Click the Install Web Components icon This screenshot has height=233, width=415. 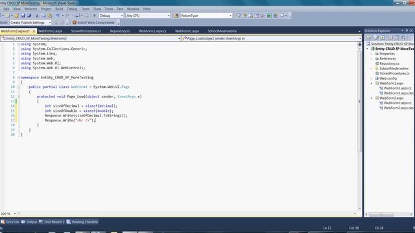point(75,23)
